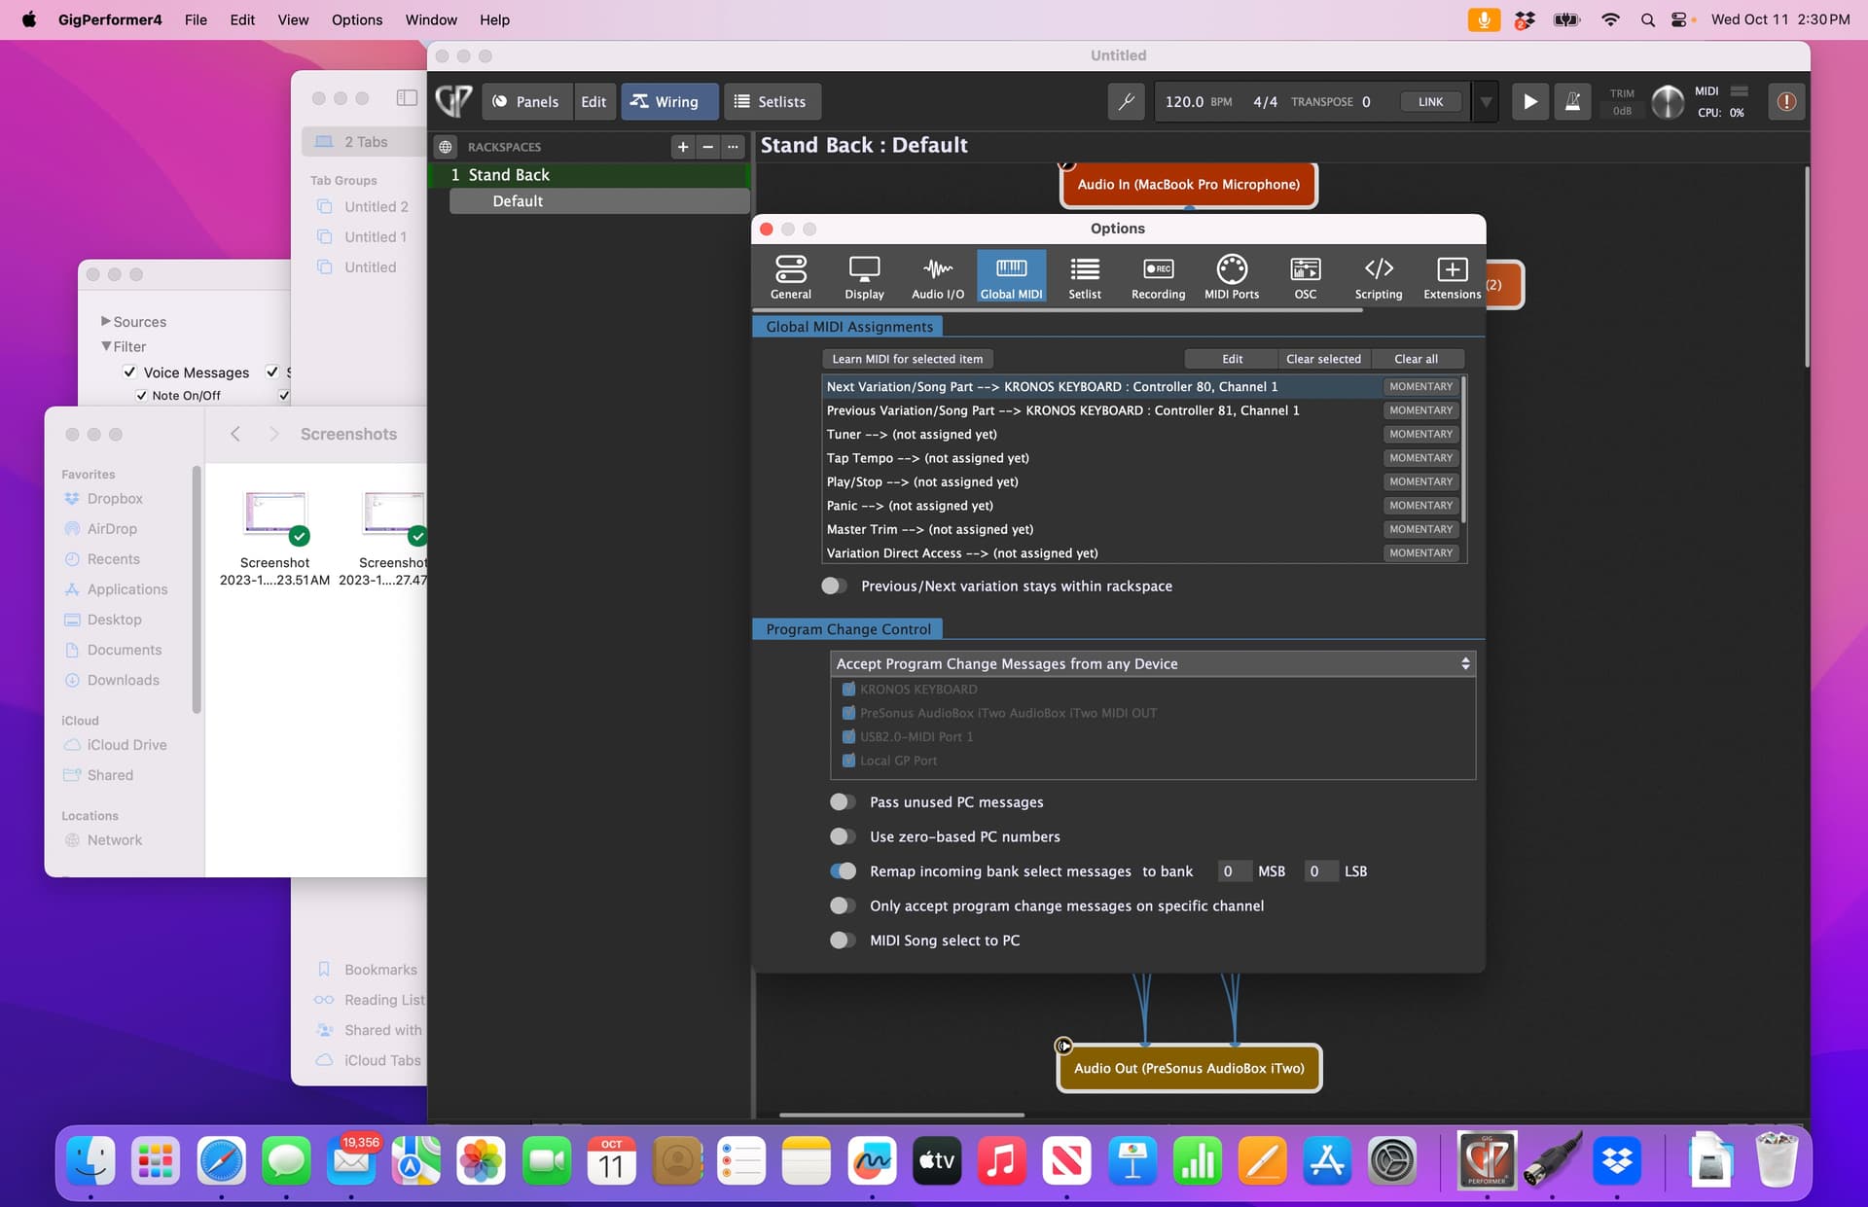Select the Global MIDI options tab
The height and width of the screenshot is (1207, 1868).
pyautogui.click(x=1011, y=276)
